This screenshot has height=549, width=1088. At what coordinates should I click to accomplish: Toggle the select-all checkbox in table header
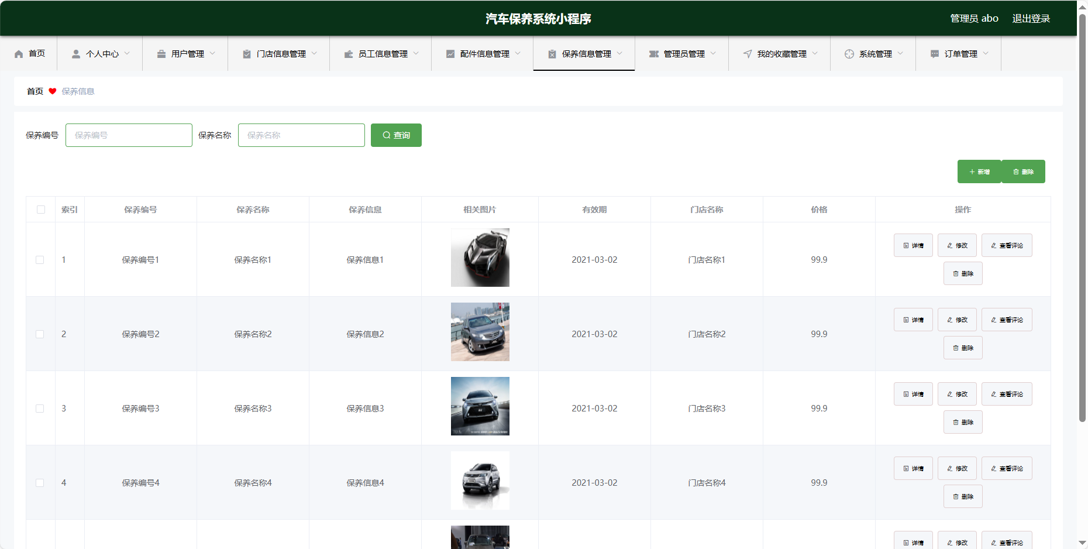41,210
